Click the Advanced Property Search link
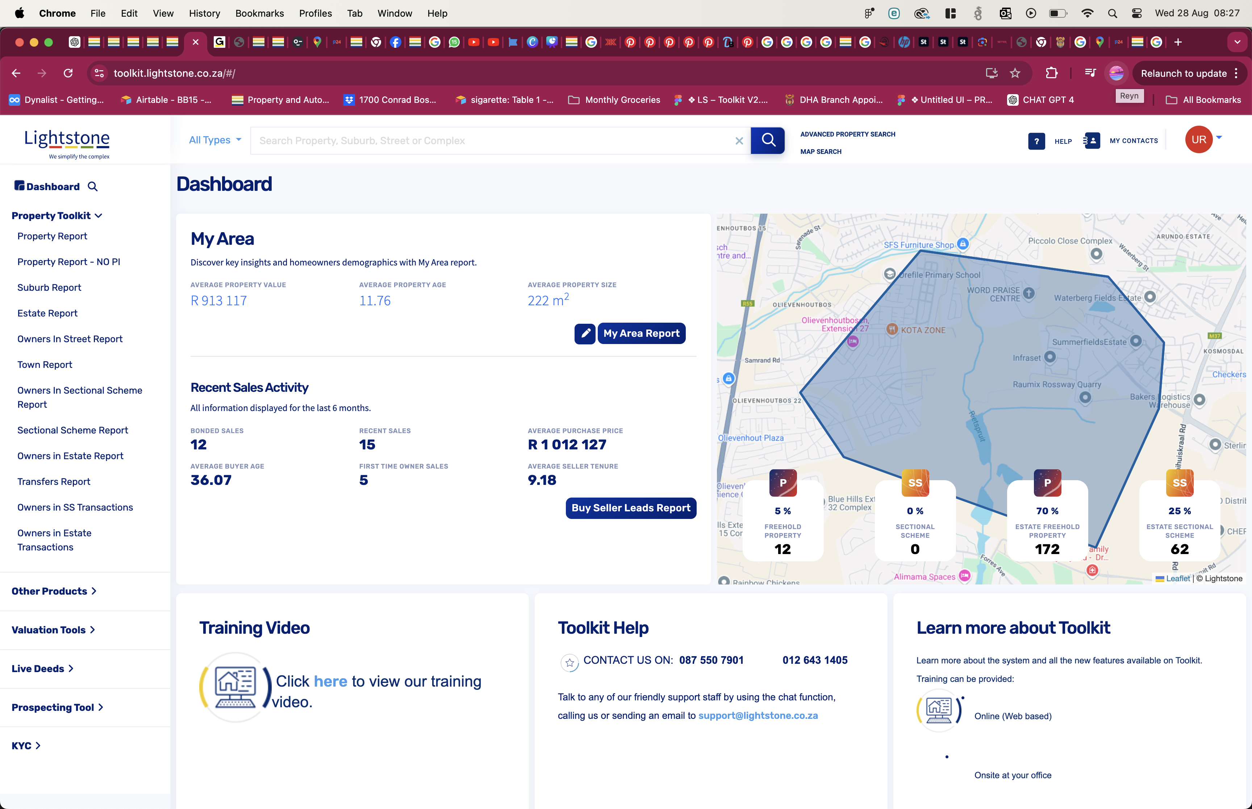The height and width of the screenshot is (809, 1252). click(x=847, y=134)
